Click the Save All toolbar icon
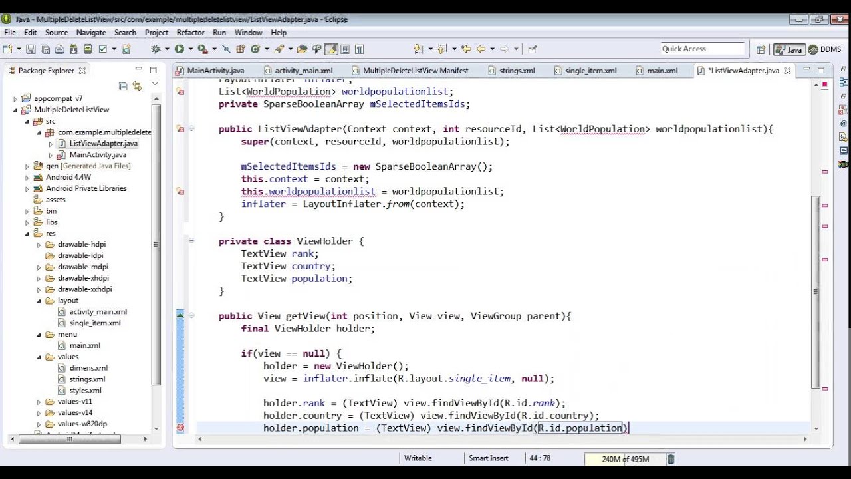 pyautogui.click(x=45, y=49)
